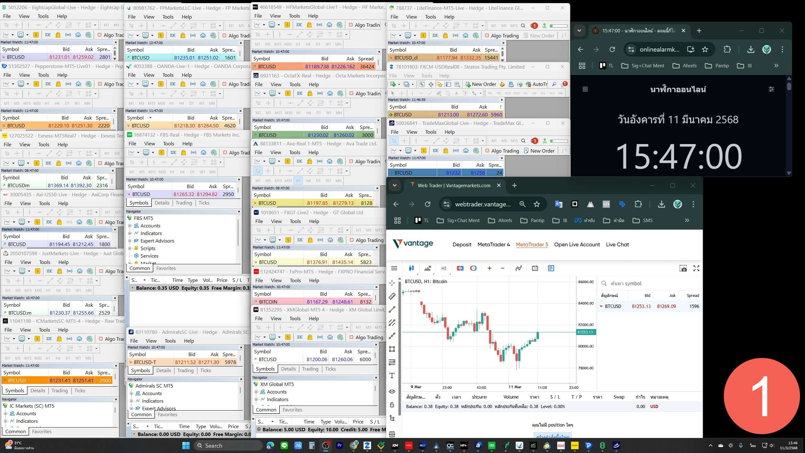Zoom in chart with plus icon in webtrader

coord(489,268)
